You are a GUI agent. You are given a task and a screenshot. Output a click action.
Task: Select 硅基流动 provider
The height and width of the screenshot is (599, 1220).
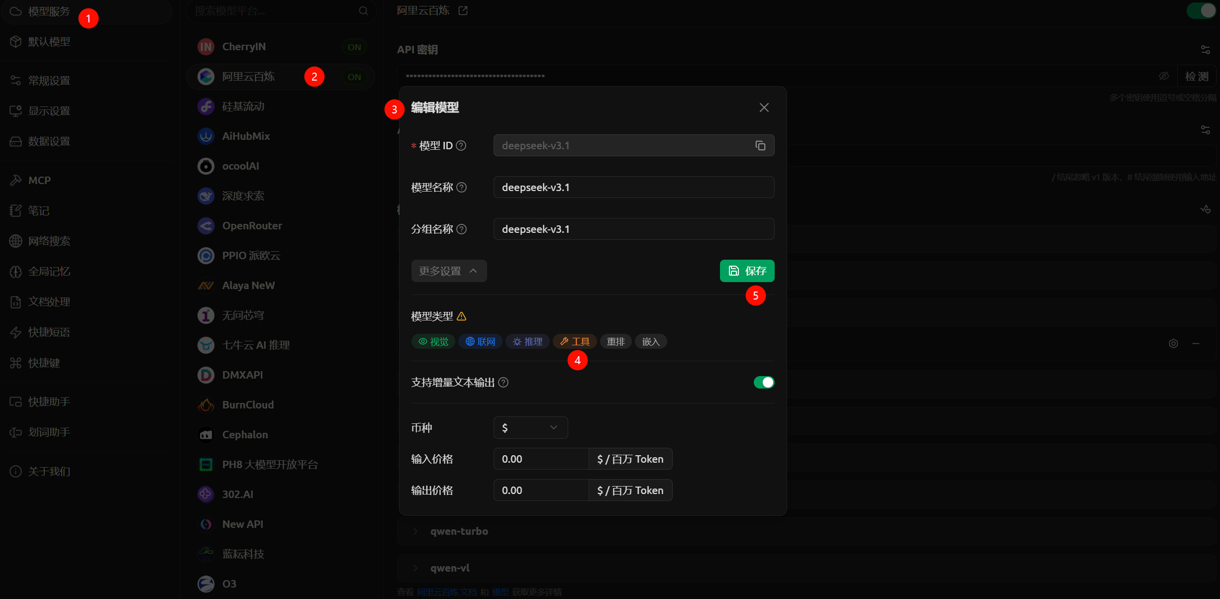(281, 106)
